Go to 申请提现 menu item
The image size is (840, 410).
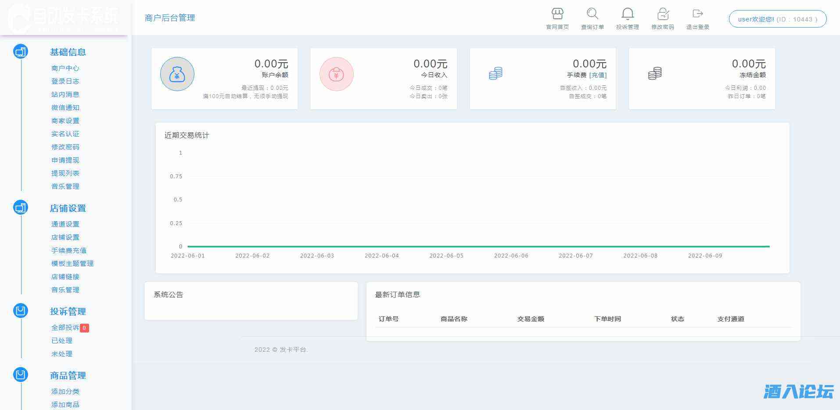pyautogui.click(x=65, y=160)
